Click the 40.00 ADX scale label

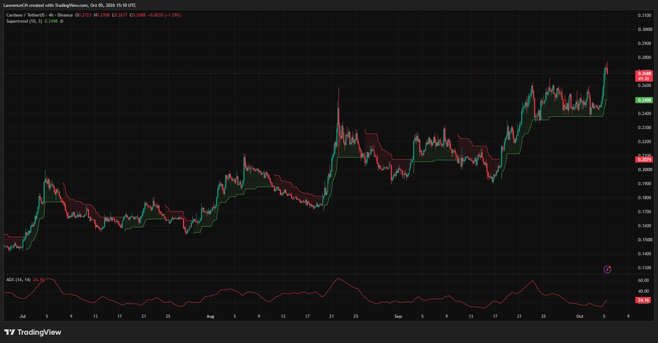pos(644,291)
